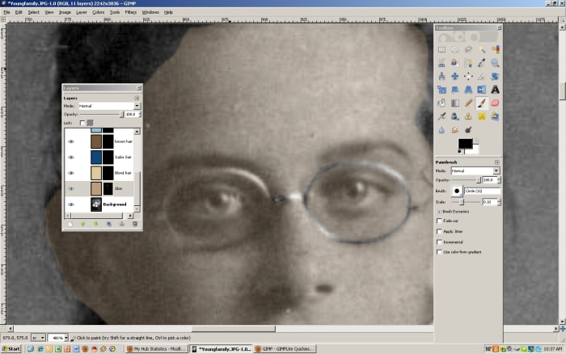Select the Heal tool
Screen dimensions: 566x354
pos(482,116)
